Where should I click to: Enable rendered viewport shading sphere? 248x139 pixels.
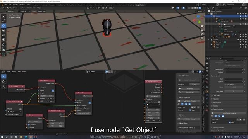tap(200, 8)
